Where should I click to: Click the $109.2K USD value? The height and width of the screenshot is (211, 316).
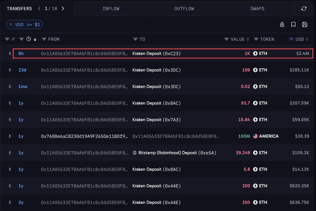point(300,153)
